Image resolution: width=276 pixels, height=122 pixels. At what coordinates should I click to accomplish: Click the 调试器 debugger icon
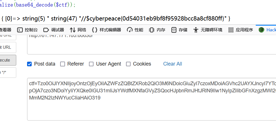click(x=46, y=30)
